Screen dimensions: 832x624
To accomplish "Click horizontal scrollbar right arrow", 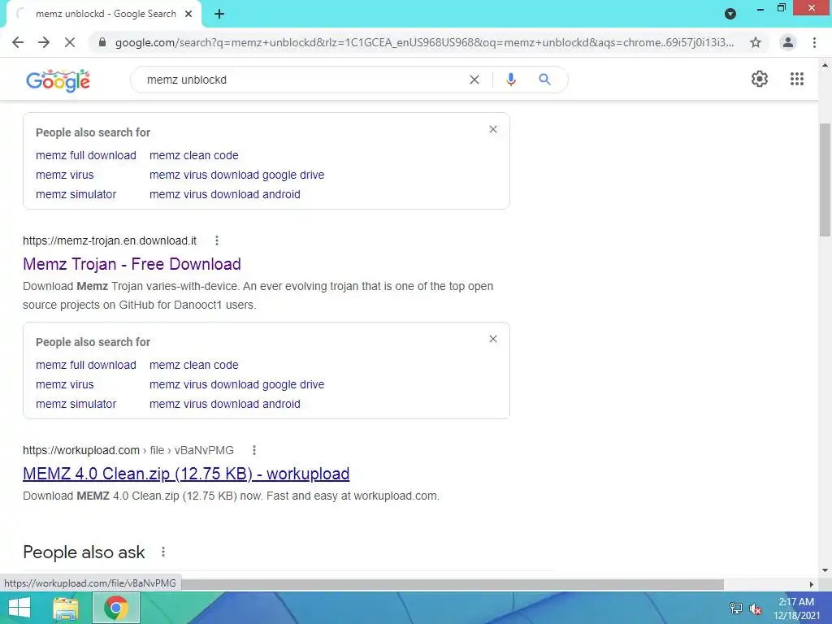I will pos(812,584).
